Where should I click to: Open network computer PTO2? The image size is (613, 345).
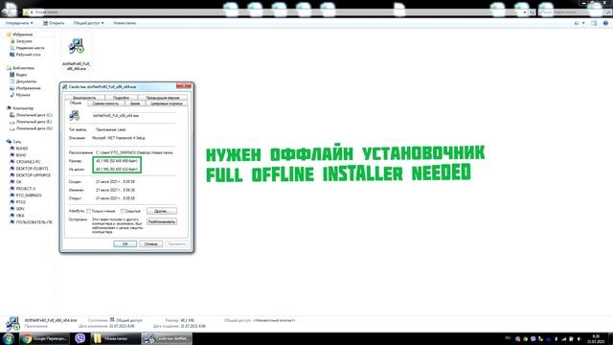tap(21, 202)
